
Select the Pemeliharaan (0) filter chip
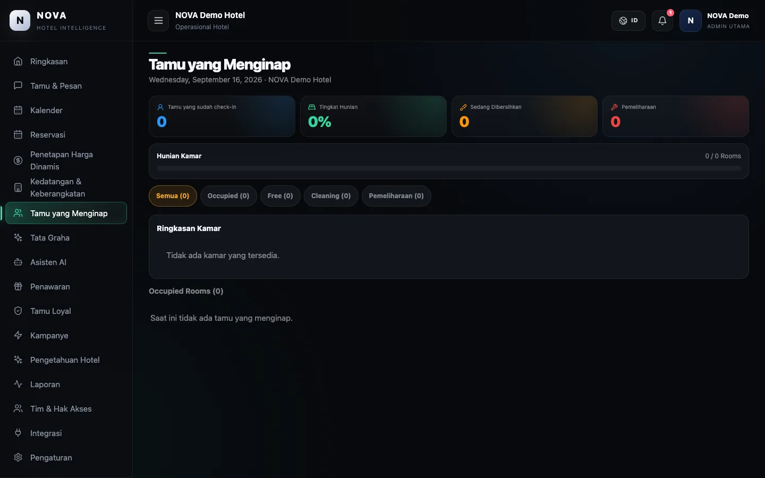pos(396,196)
